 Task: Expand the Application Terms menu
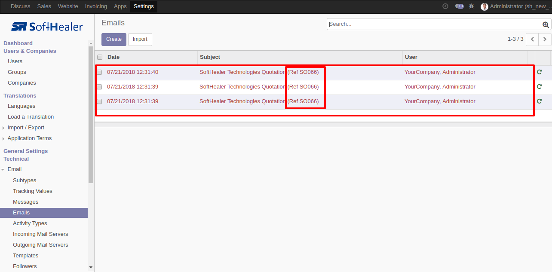29,138
